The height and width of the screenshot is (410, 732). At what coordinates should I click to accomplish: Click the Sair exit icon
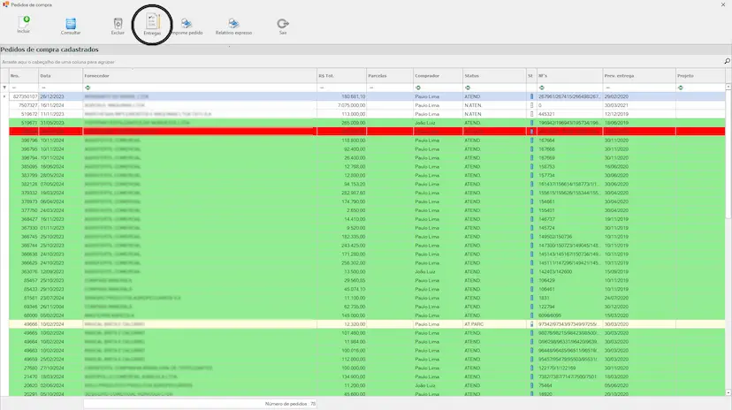coord(282,23)
